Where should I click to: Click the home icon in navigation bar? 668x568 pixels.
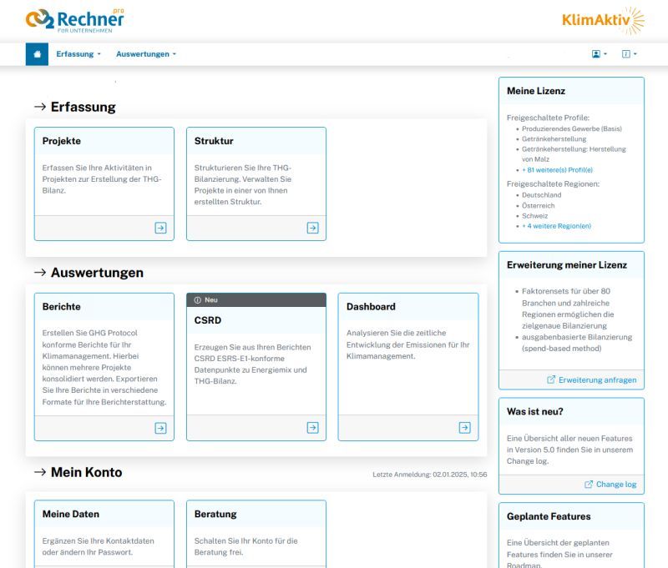pos(38,54)
